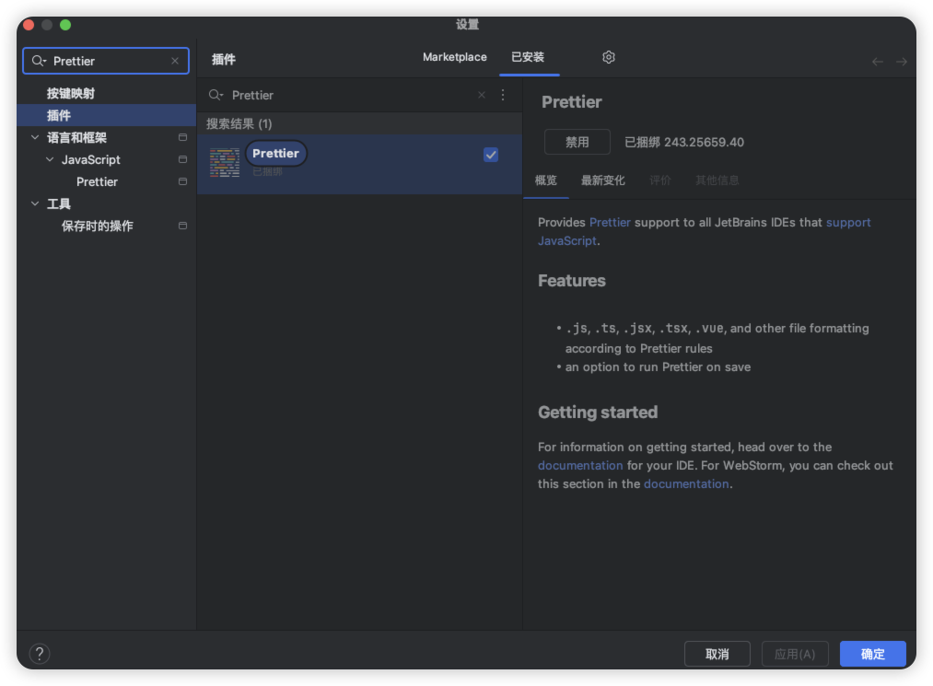Collapse the 工具 tree node
The image size is (933, 686).
[x=35, y=203]
